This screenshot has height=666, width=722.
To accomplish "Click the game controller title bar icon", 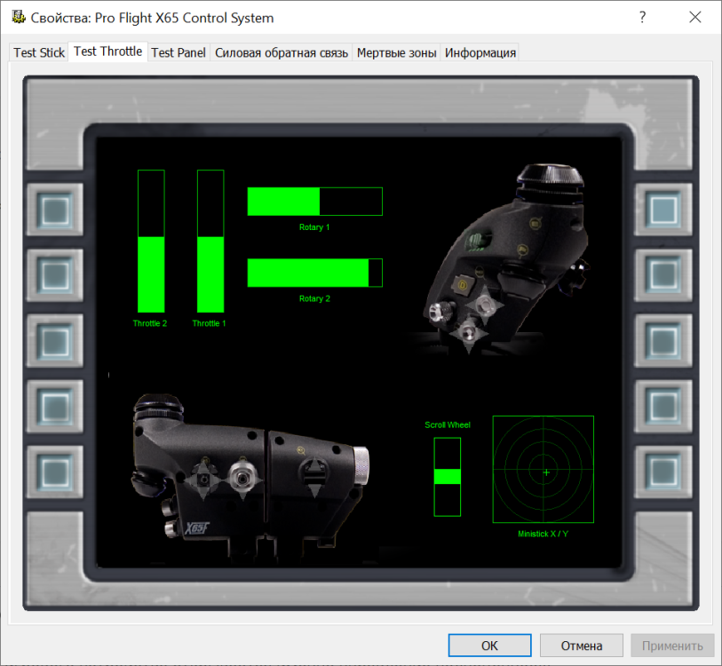I will pos(19,18).
